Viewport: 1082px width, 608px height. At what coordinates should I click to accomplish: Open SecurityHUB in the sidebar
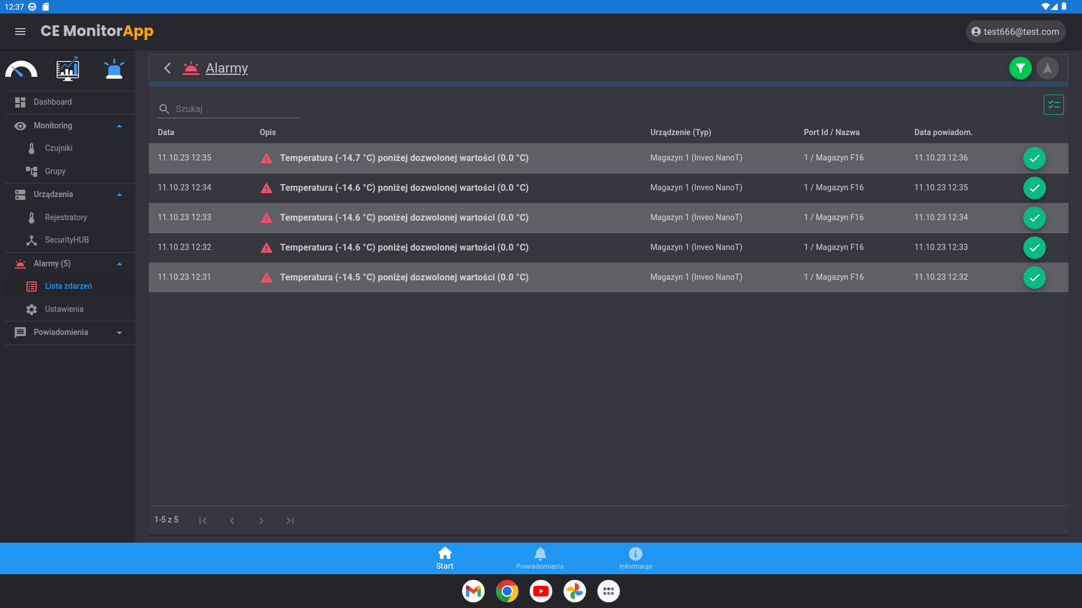[x=70, y=240]
